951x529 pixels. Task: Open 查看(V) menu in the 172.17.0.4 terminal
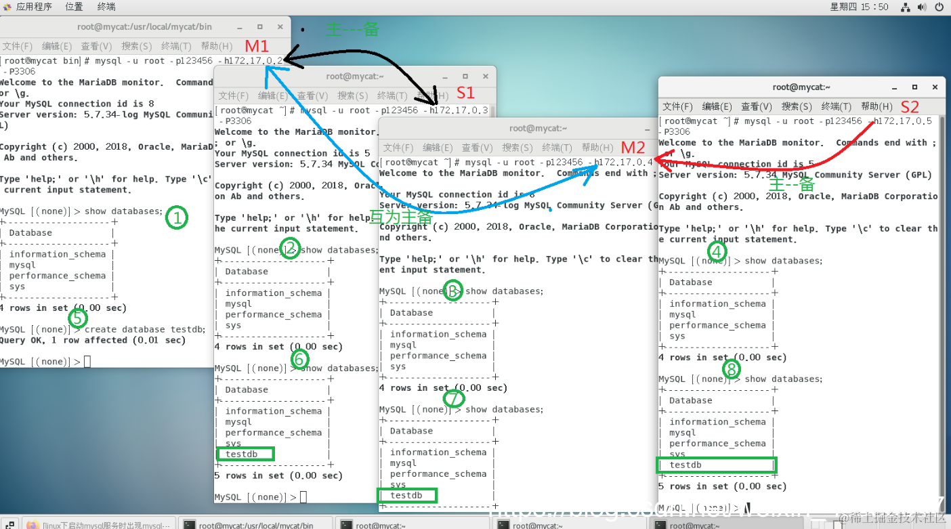[x=478, y=147]
